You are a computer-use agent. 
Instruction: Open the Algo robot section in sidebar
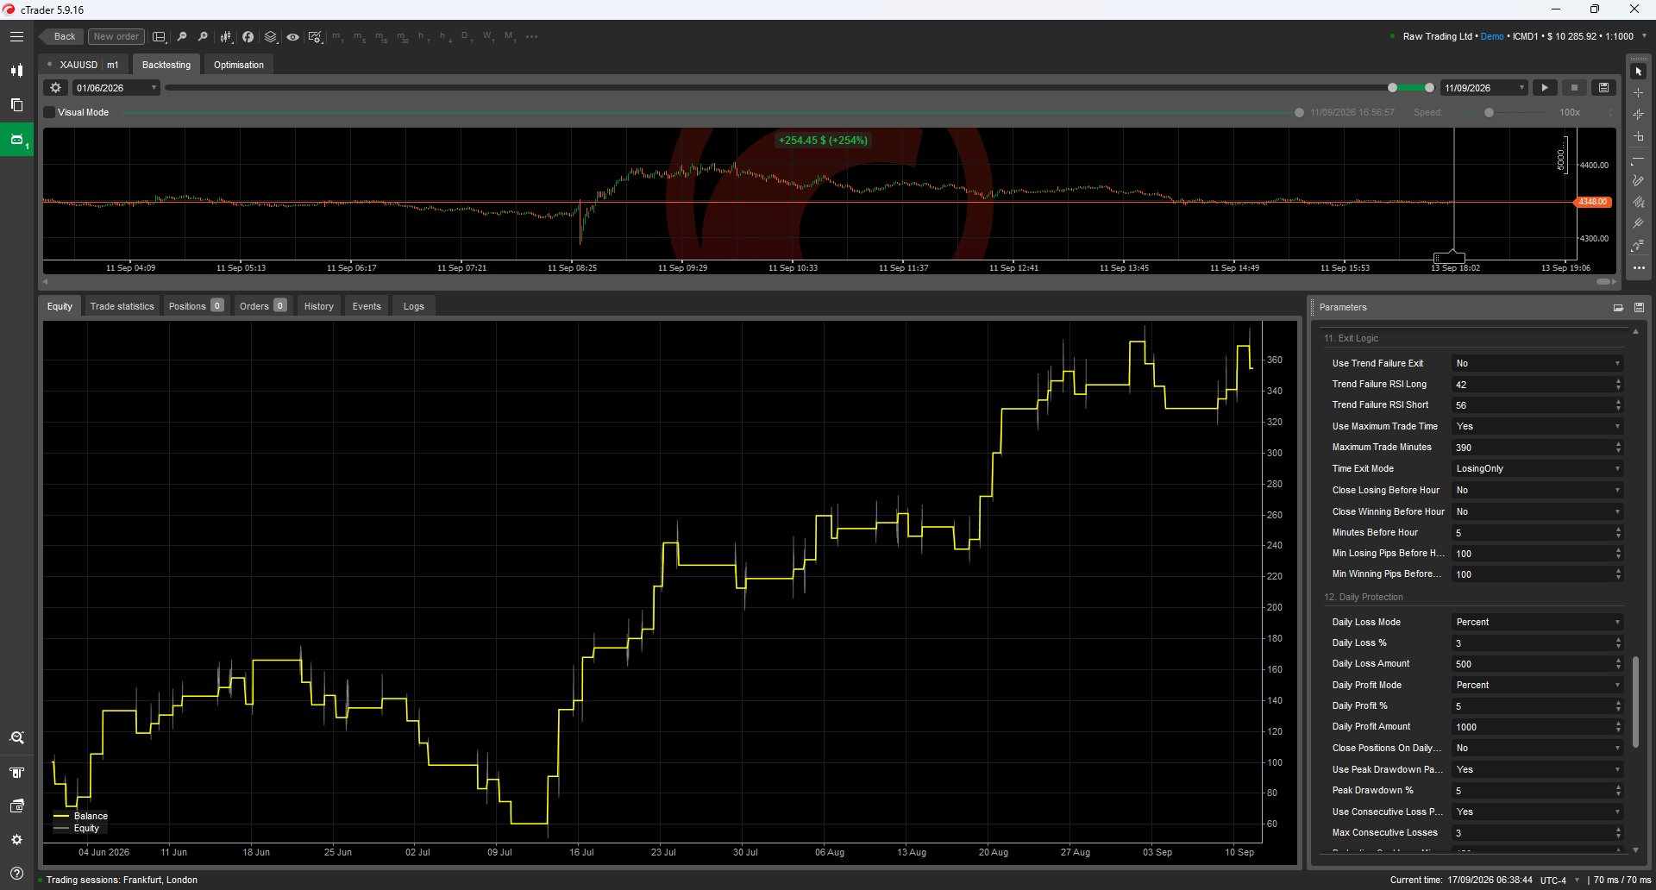pos(16,139)
